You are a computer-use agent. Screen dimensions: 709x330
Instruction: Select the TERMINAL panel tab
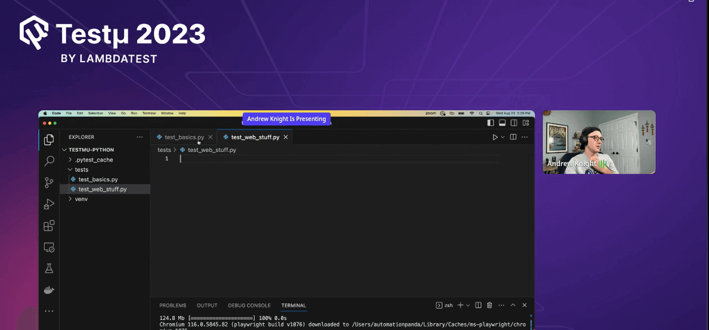[293, 306]
